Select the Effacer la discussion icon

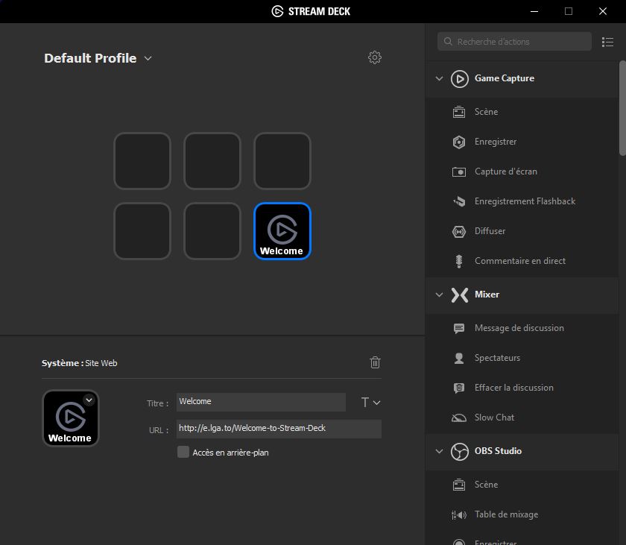pos(459,388)
